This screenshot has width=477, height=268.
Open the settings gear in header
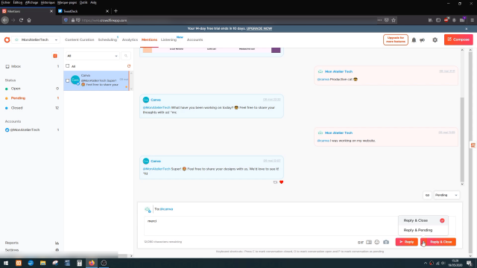click(x=435, y=39)
